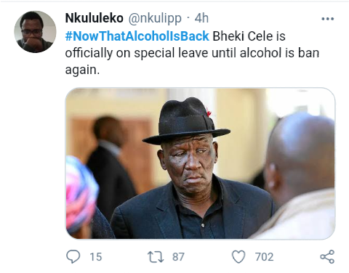Open the three-dot more options menu
Screen dimensions: 349x273
coord(327,19)
